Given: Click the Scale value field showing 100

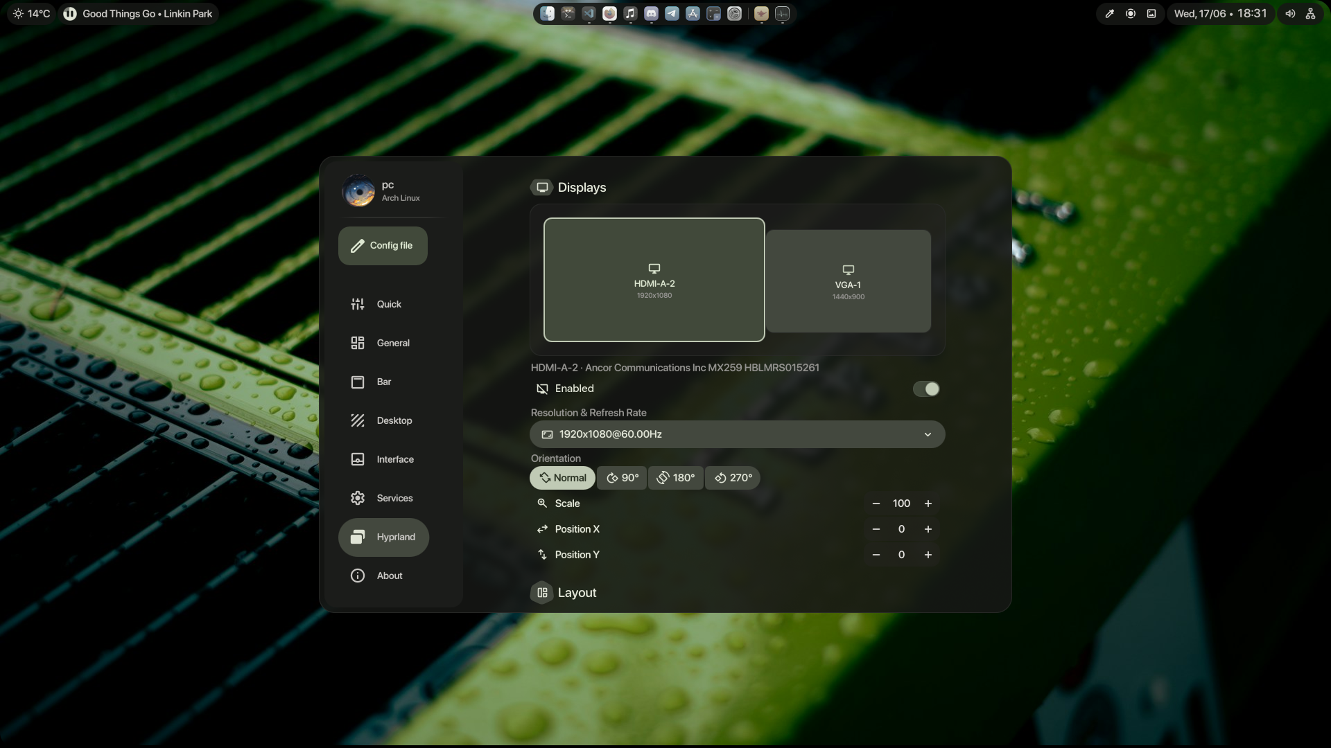Looking at the screenshot, I should [902, 504].
